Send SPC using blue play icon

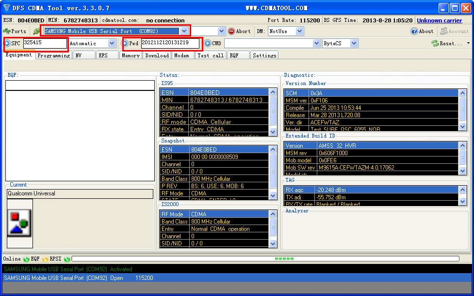point(7,43)
